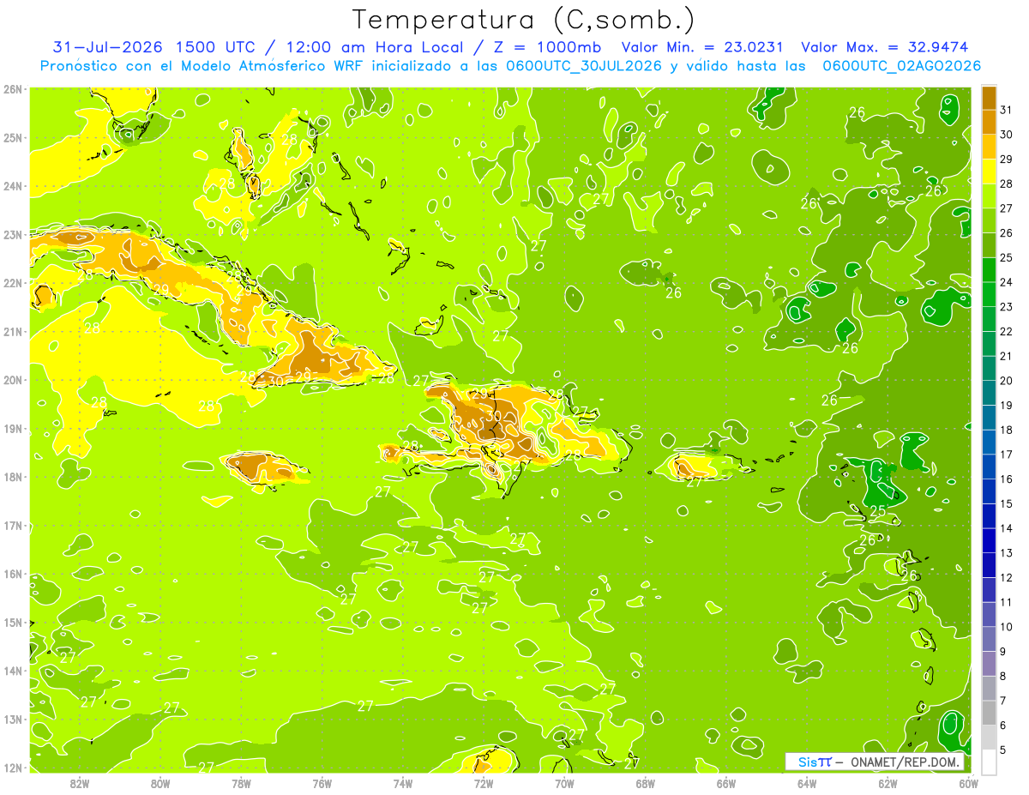1029x795 pixels.
Task: Pick the white swatch below colorbar 5
Action: pyautogui.click(x=989, y=762)
